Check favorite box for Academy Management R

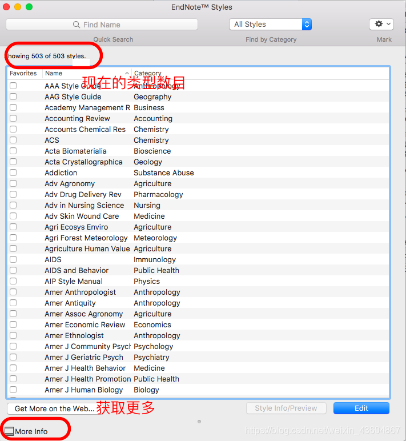click(13, 107)
